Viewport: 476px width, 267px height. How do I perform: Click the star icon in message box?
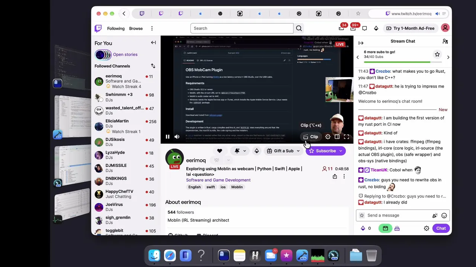362,215
